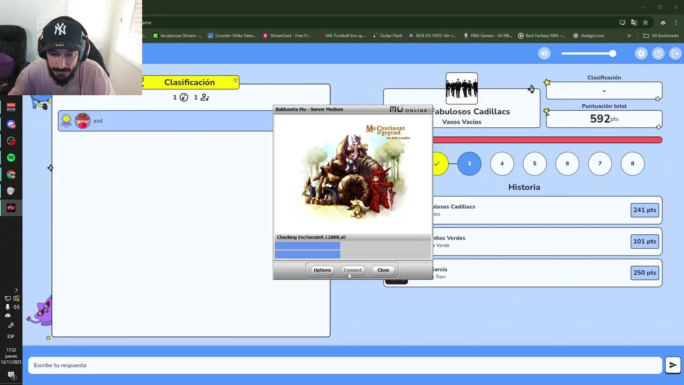Open the All Bookmarks folder
Screen dimensions: 684x385
tap(661, 36)
